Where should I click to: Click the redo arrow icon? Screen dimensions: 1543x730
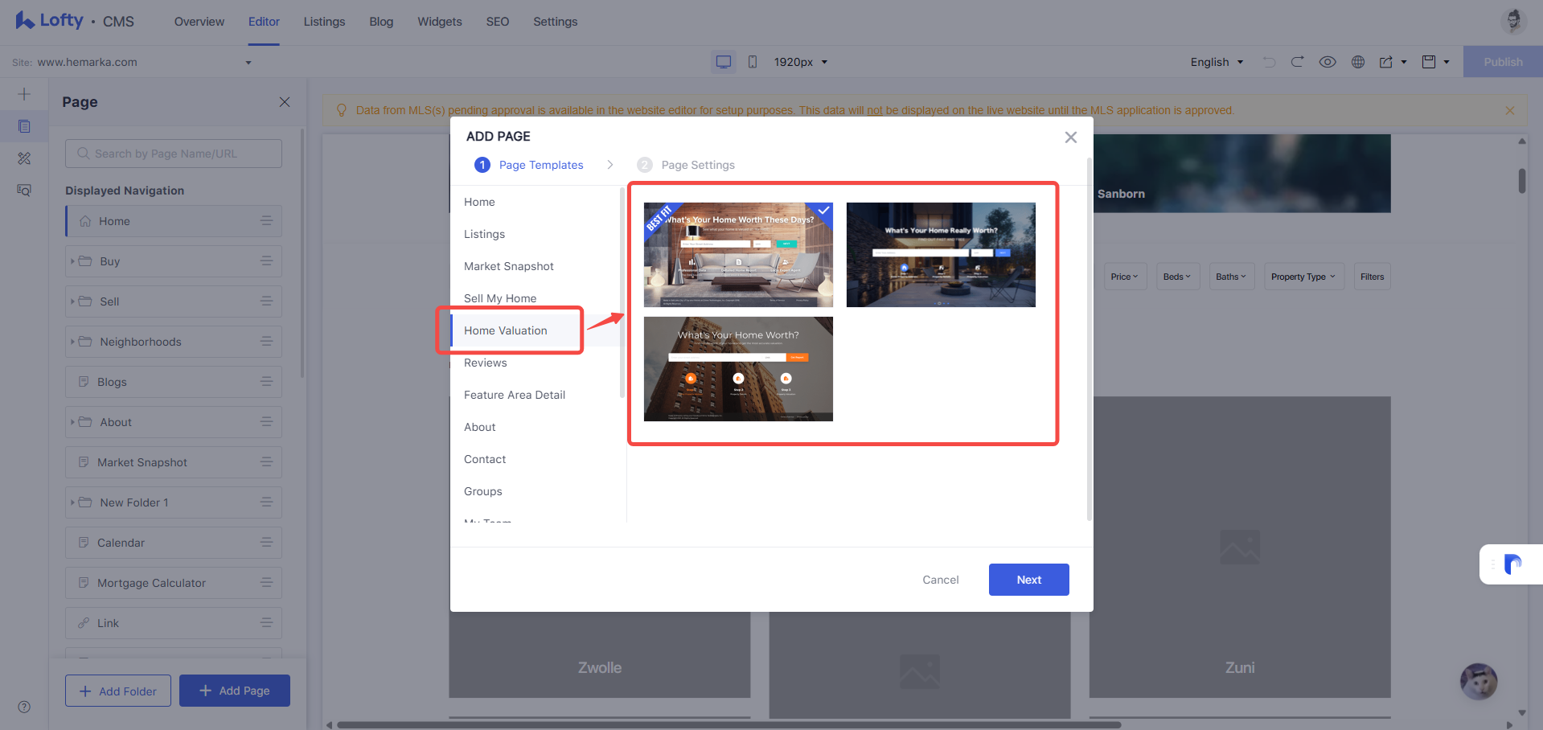(1298, 62)
